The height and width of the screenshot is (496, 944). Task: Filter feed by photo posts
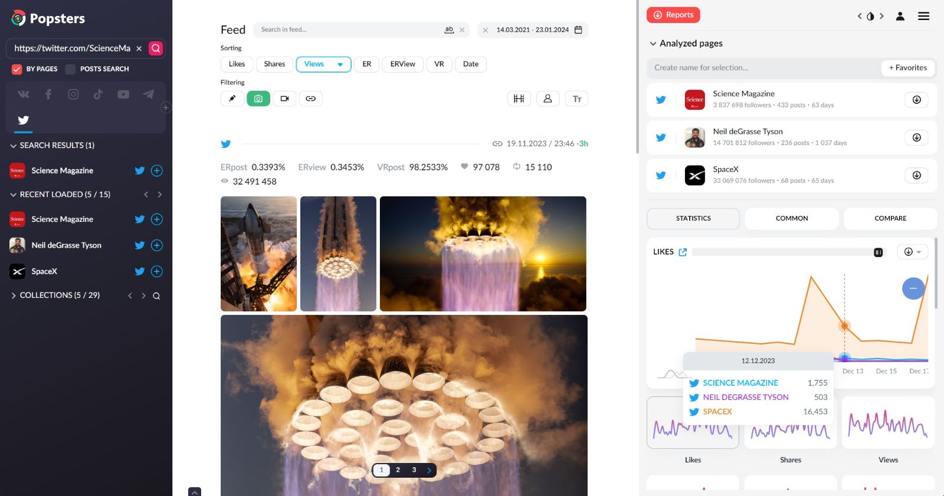(x=258, y=98)
